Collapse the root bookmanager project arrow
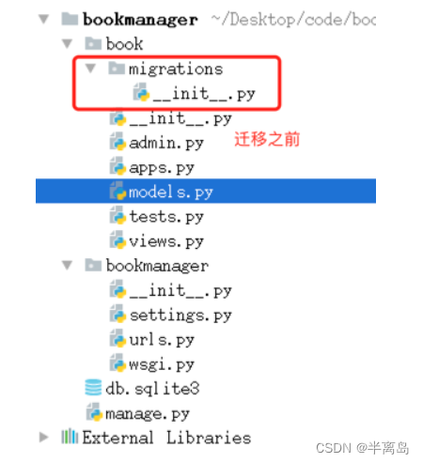The height and width of the screenshot is (463, 423). (x=44, y=19)
